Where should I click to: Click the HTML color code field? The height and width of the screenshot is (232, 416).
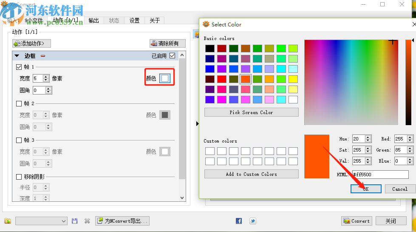click(380, 175)
